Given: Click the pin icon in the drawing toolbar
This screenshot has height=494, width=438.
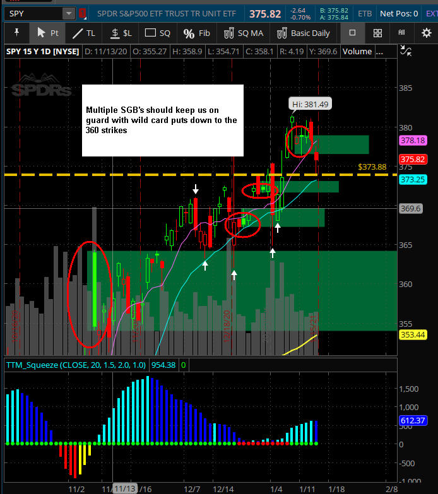Looking at the screenshot, I should (x=16, y=33).
